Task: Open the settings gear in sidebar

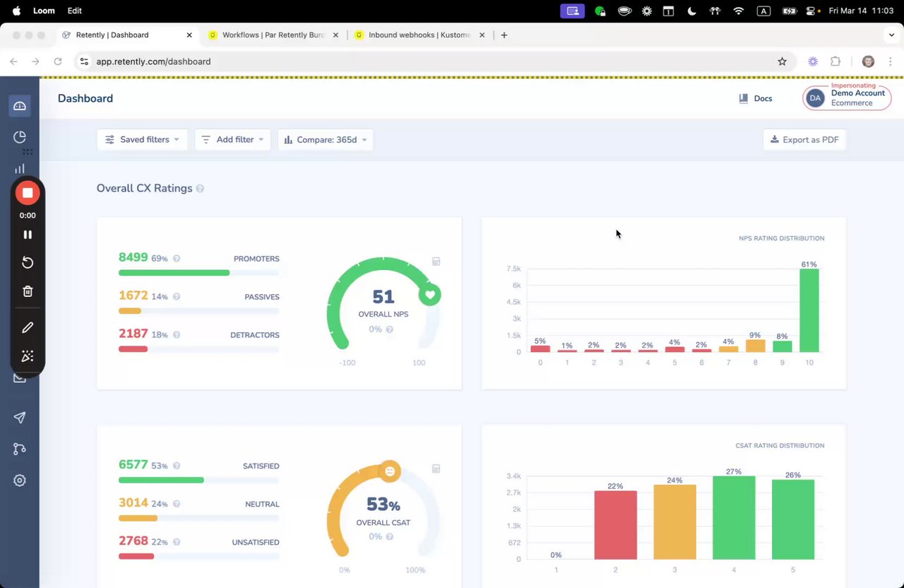Action: pos(20,481)
